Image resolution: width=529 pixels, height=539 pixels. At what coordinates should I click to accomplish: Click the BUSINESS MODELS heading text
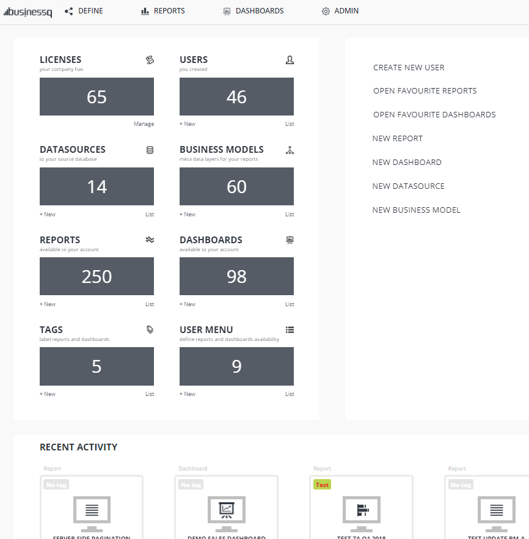coord(222,150)
